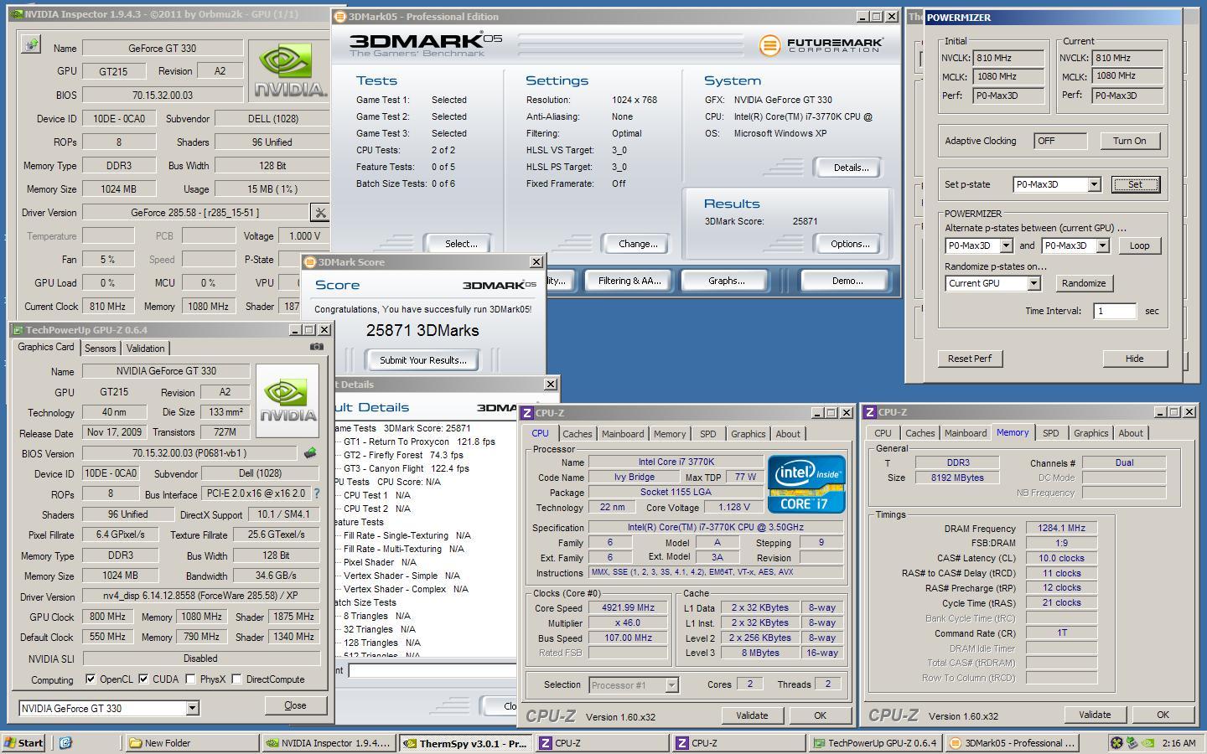The width and height of the screenshot is (1207, 754).
Task: Click the 3DMark05 logo in the main window
Action: 425,44
